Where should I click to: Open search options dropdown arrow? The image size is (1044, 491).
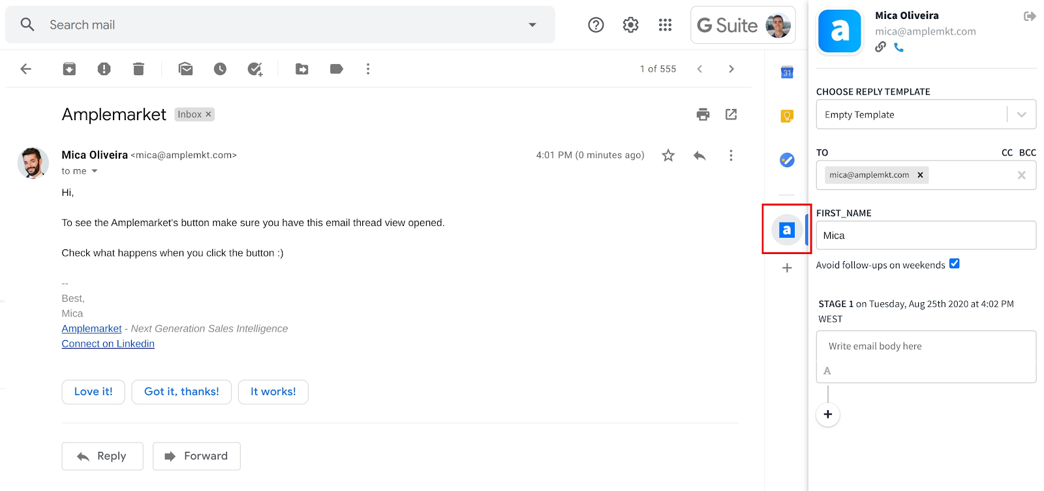click(532, 25)
